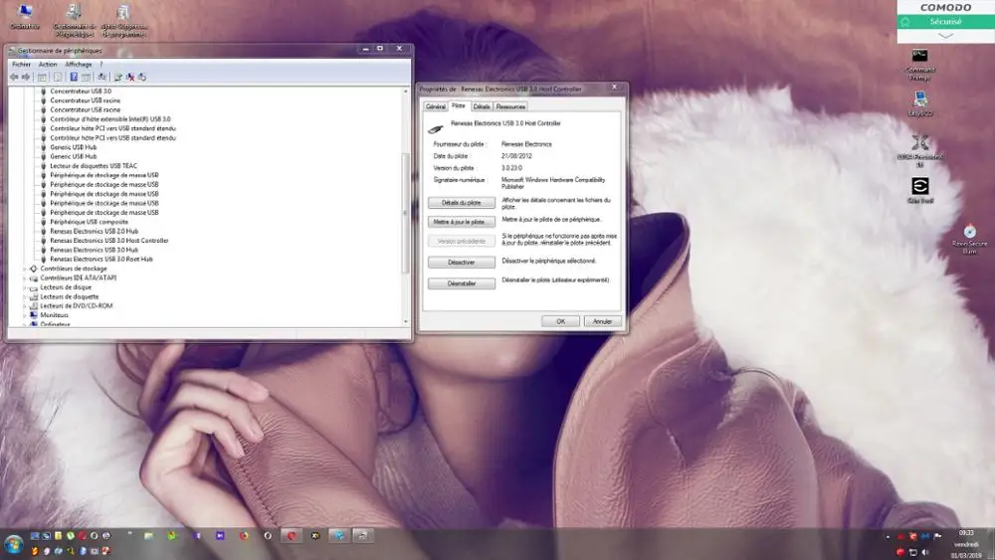Click the Back arrow in Device Manager toolbar
Screen dimensions: 995x560
coord(14,77)
